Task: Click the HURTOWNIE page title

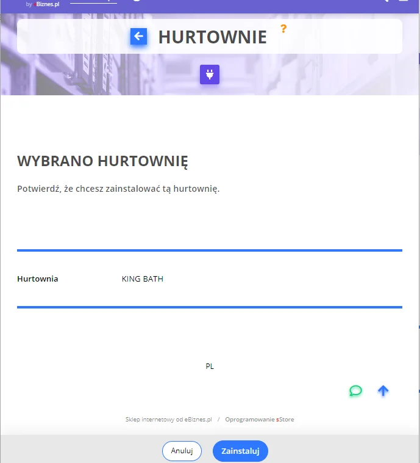Action: click(x=213, y=37)
